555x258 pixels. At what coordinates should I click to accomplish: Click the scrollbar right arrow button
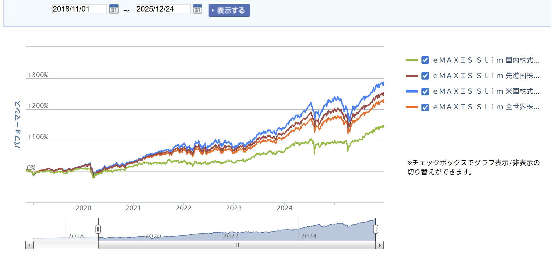point(380,245)
